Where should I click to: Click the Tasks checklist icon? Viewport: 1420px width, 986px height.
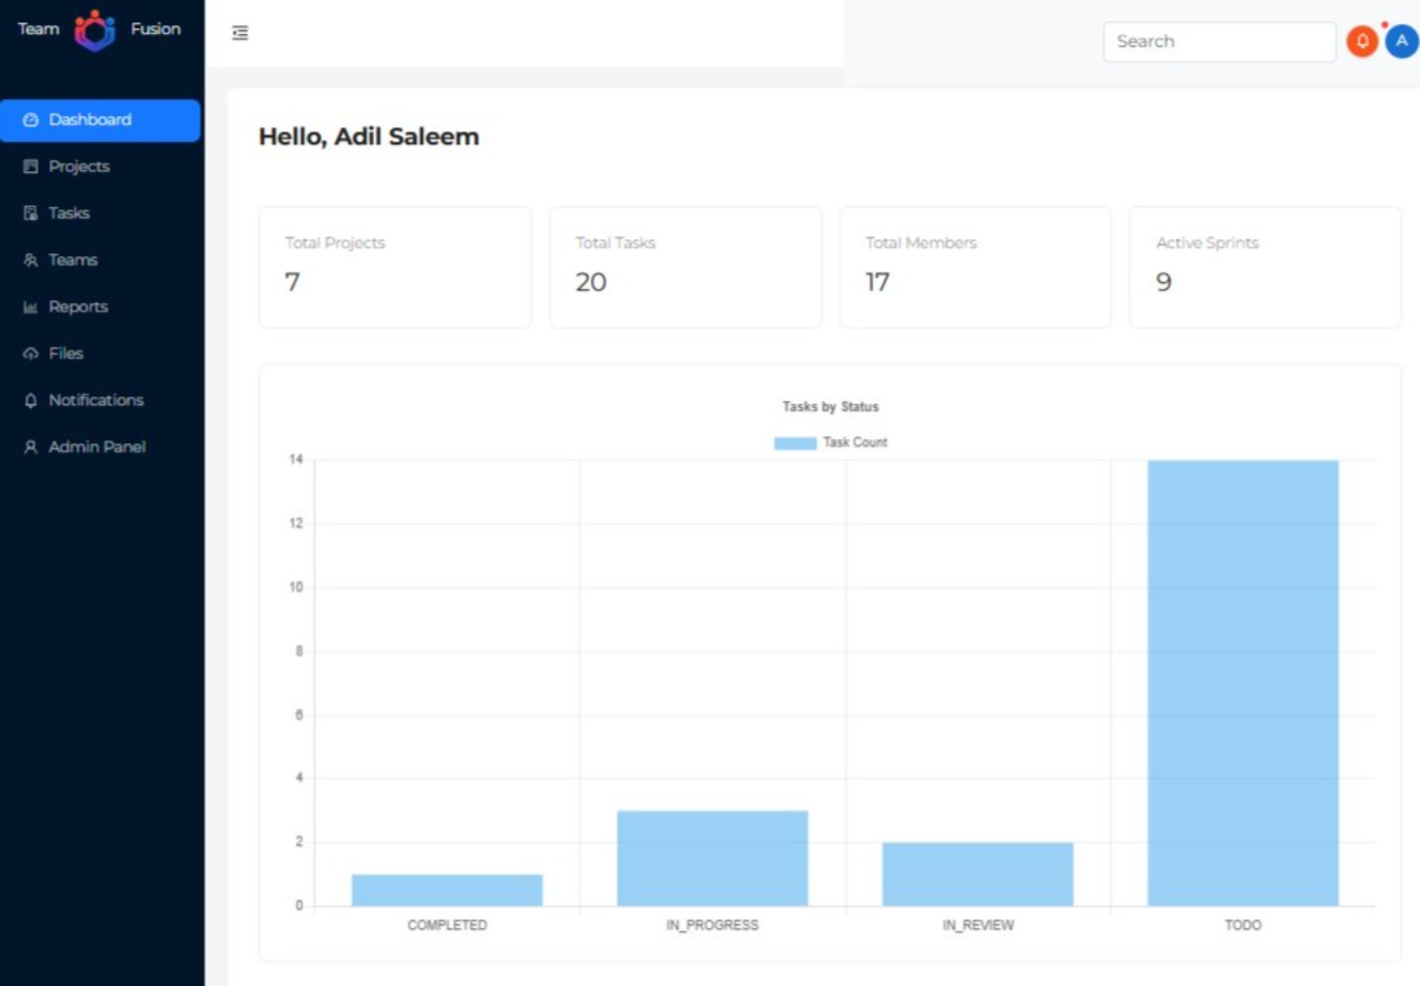pos(31,213)
